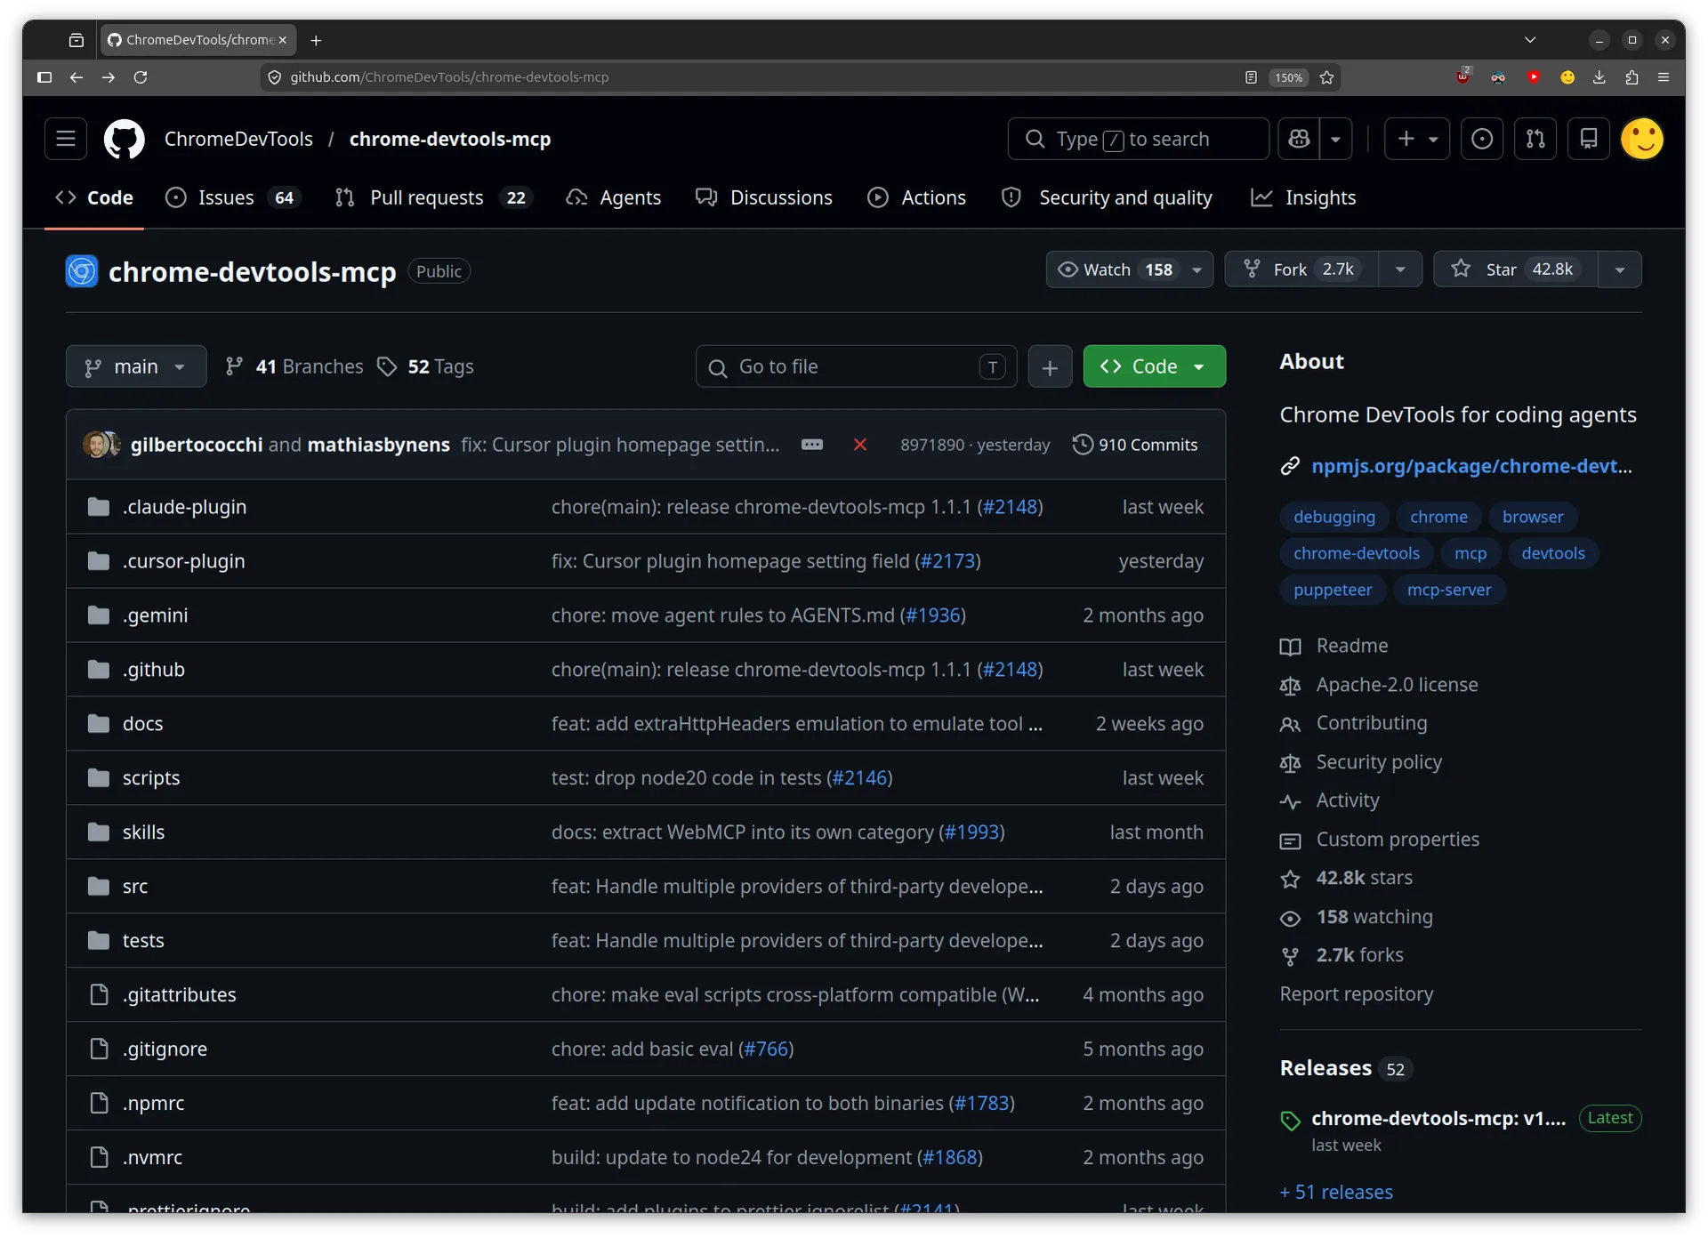Viewport: 1708px width, 1238px height.
Task: Open the main branch selector
Action: [x=136, y=366]
